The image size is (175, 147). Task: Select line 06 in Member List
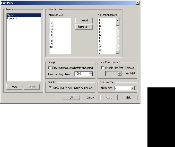tap(60, 35)
